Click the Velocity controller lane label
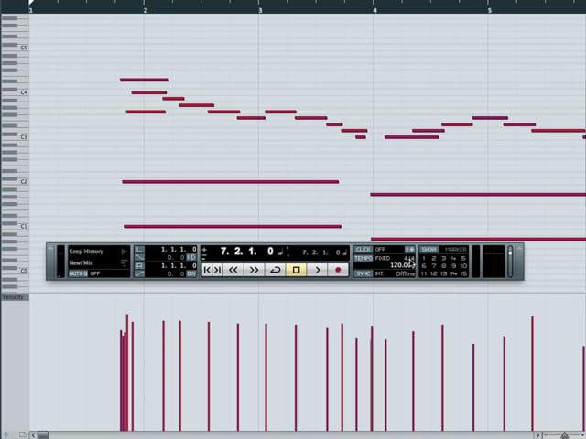This screenshot has height=439, width=586. point(13,297)
